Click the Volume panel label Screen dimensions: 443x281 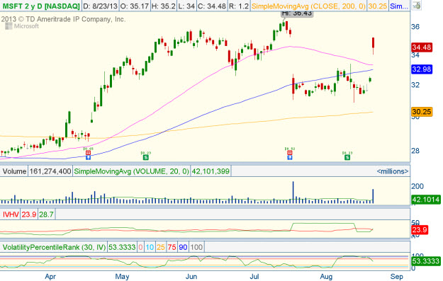point(14,171)
